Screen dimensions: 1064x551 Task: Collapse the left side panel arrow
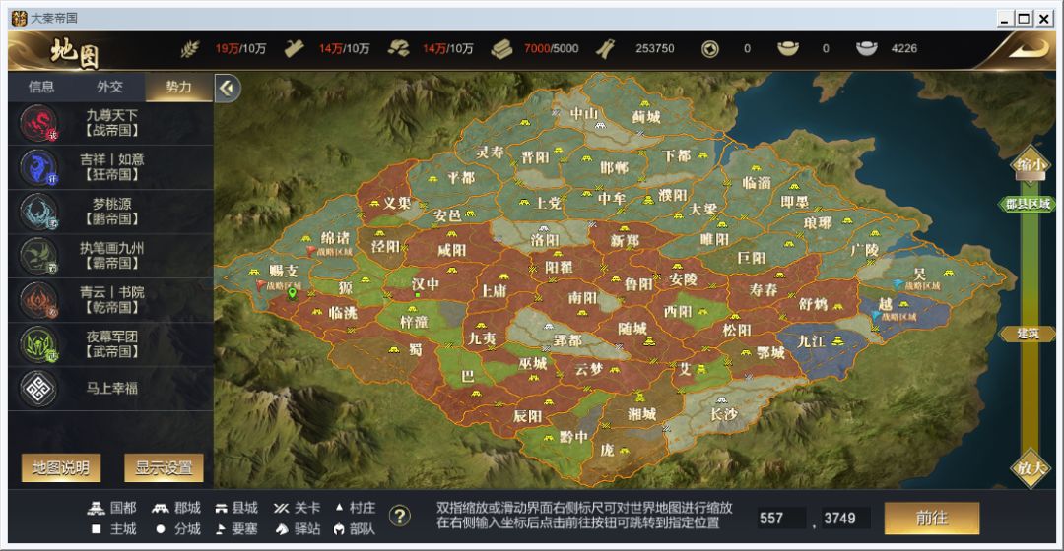[x=229, y=89]
